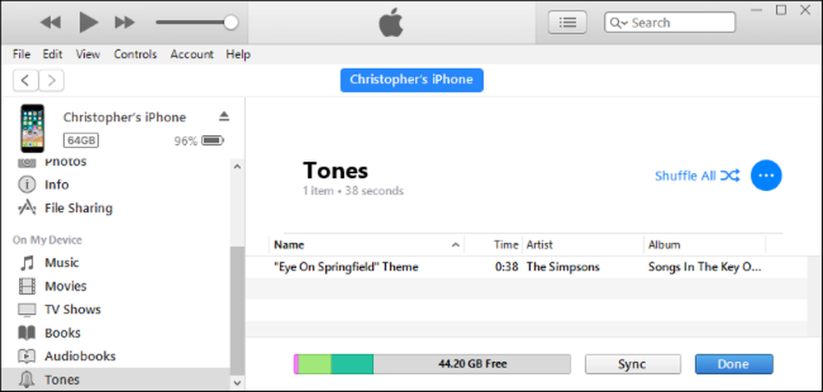Click the Done button
The width and height of the screenshot is (823, 392).
[734, 364]
